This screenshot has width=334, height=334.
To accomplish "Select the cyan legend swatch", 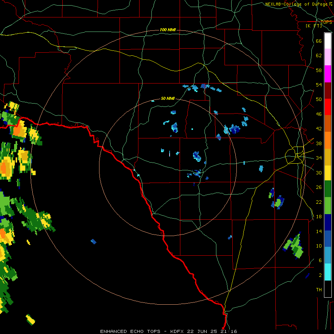I will [x=328, y=272].
